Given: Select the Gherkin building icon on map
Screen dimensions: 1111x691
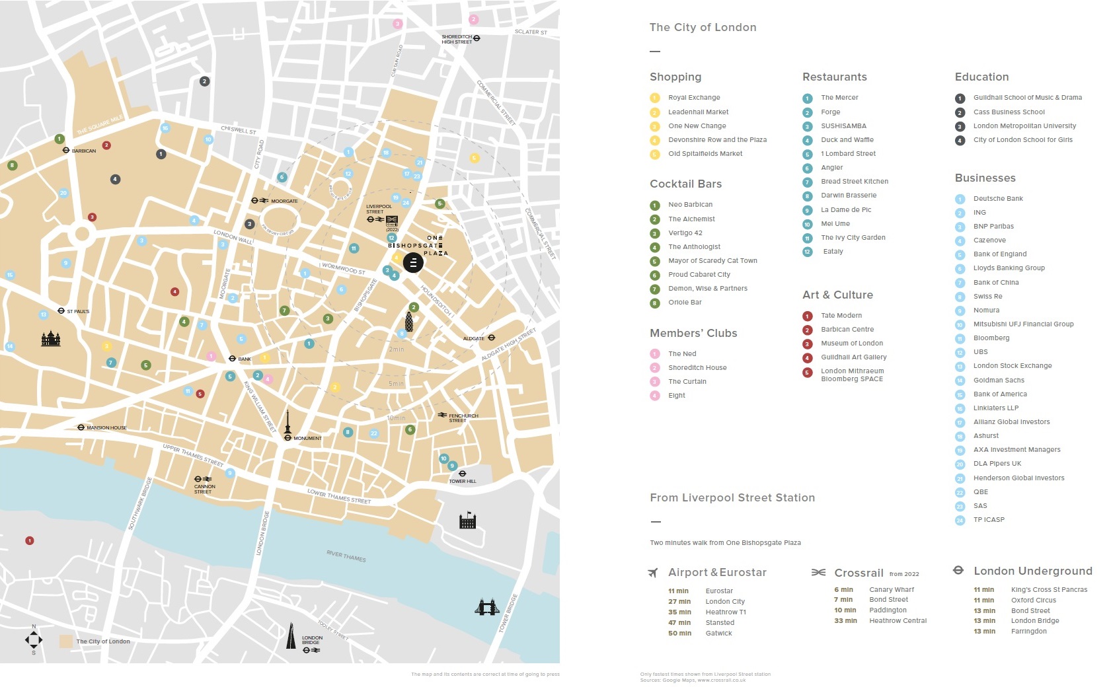Looking at the screenshot, I should tap(409, 322).
